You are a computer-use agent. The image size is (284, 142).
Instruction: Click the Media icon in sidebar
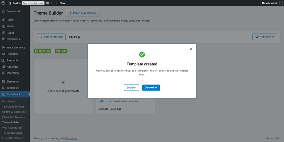[3, 26]
